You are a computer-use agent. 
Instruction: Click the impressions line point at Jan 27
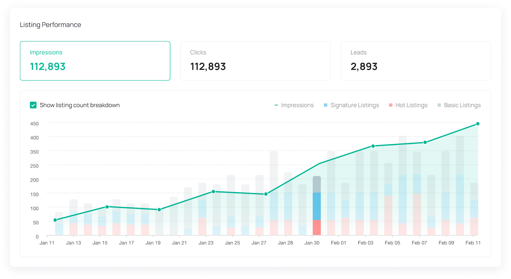point(266,194)
